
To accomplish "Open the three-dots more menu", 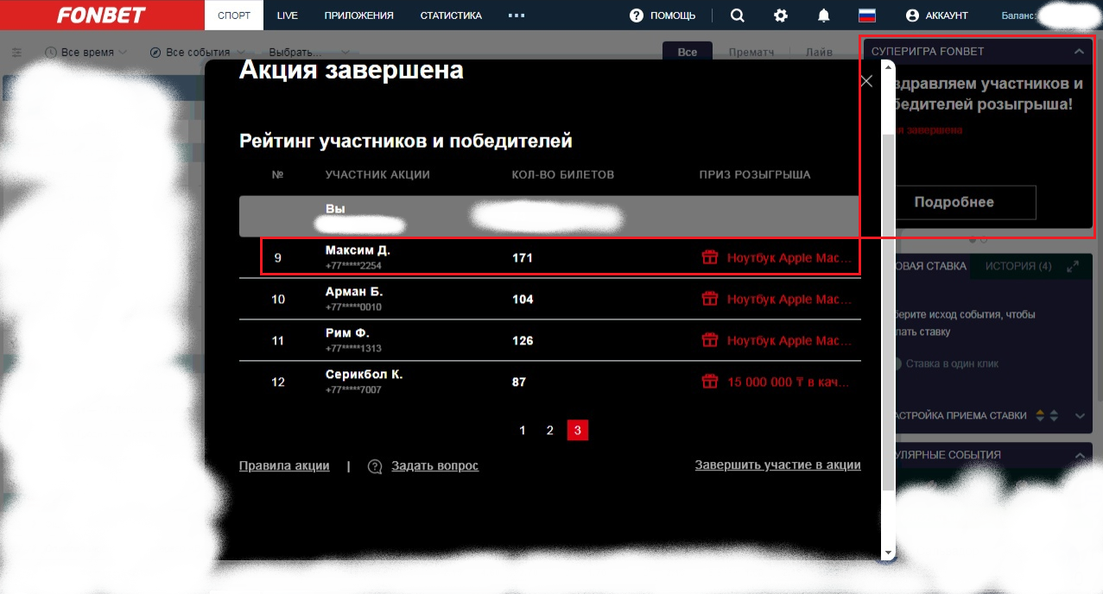I will tap(517, 16).
